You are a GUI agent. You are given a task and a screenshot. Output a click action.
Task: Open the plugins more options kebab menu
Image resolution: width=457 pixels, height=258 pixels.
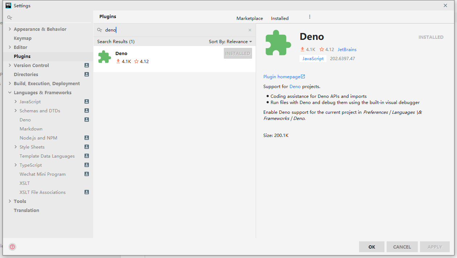coord(309,17)
